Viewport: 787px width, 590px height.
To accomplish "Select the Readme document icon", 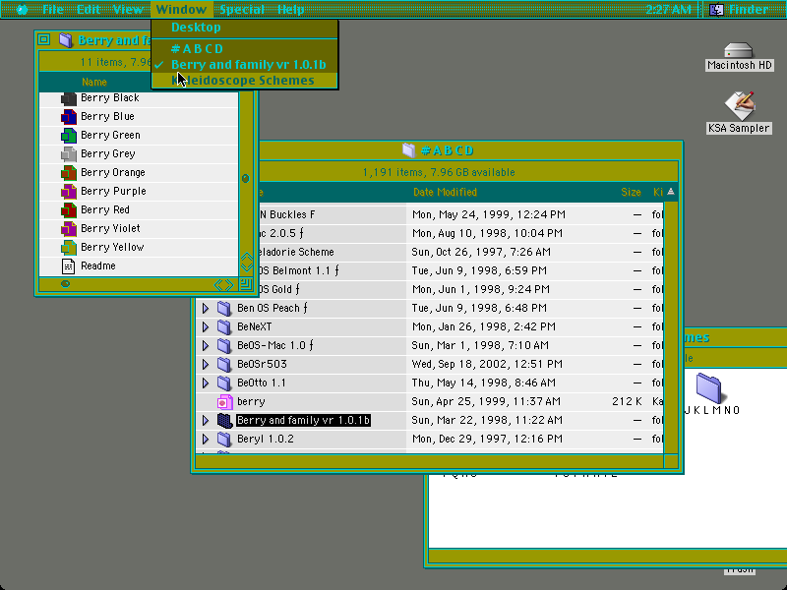I will point(68,265).
